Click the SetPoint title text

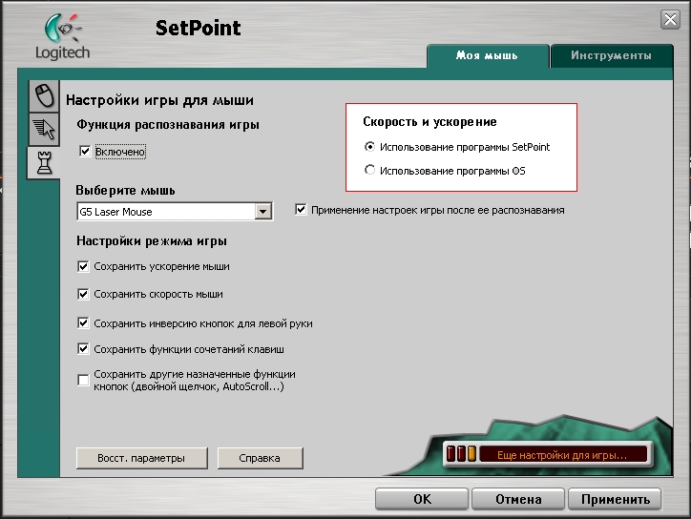pos(199,29)
